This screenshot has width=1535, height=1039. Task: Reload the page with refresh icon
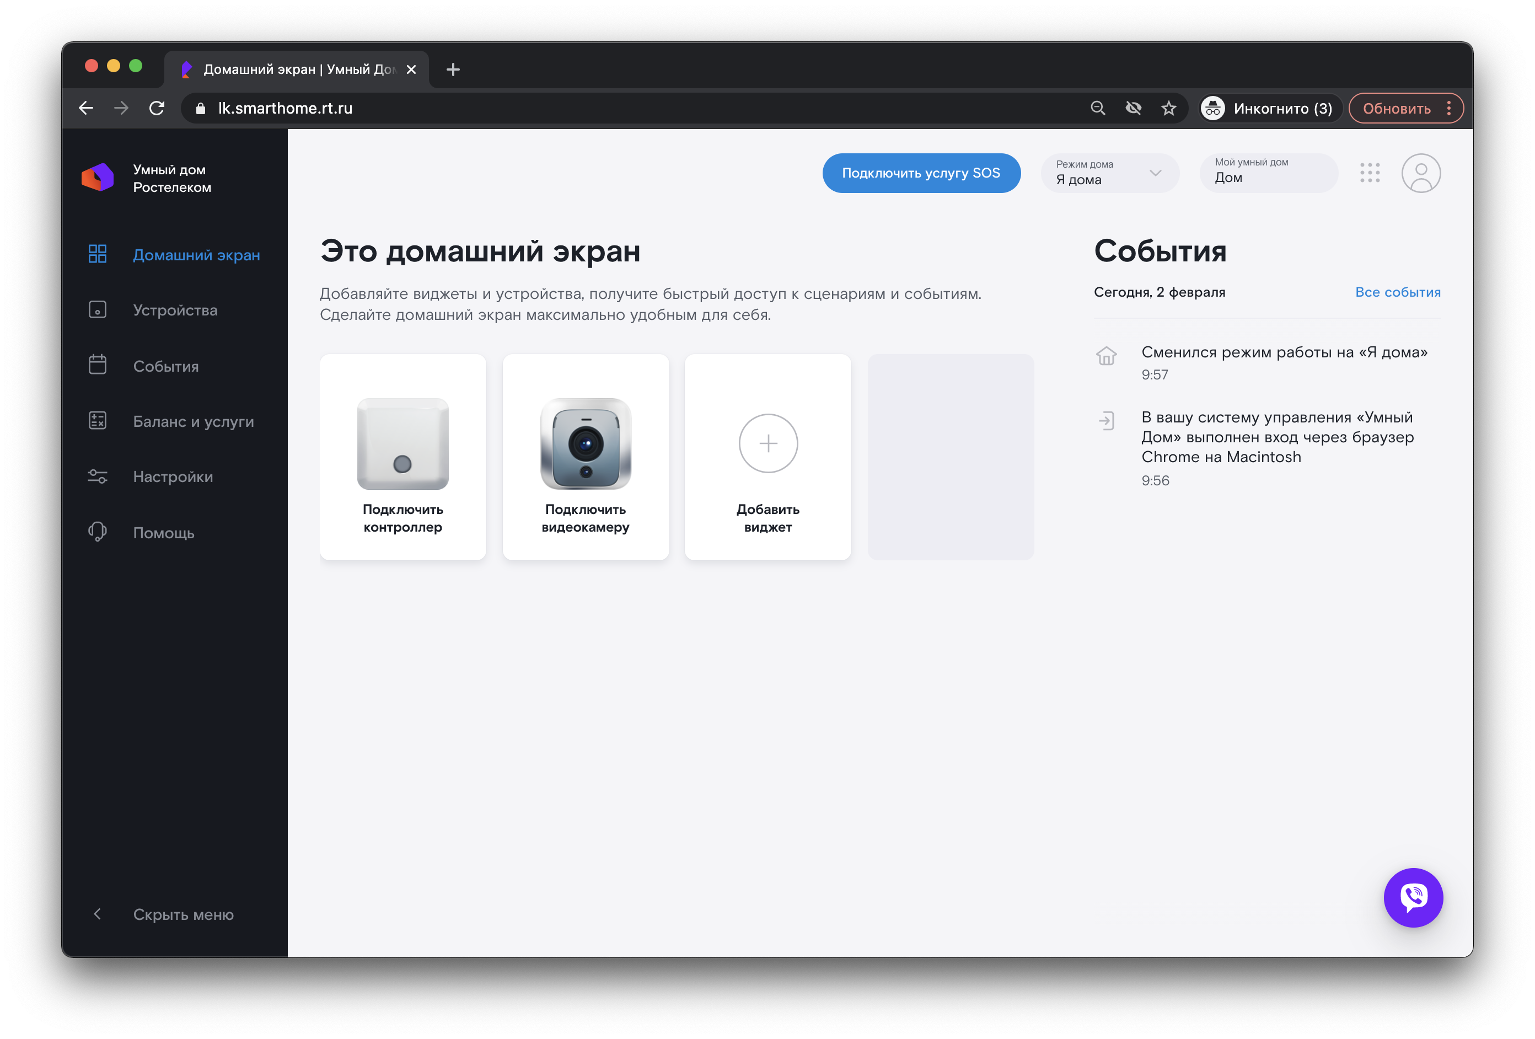pos(157,108)
